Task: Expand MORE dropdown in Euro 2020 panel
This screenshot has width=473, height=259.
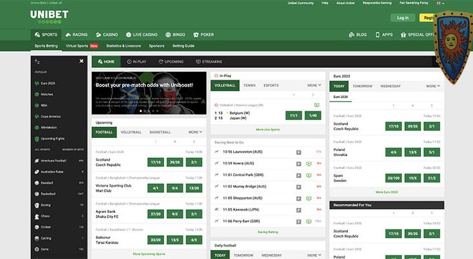Action: pyautogui.click(x=433, y=86)
